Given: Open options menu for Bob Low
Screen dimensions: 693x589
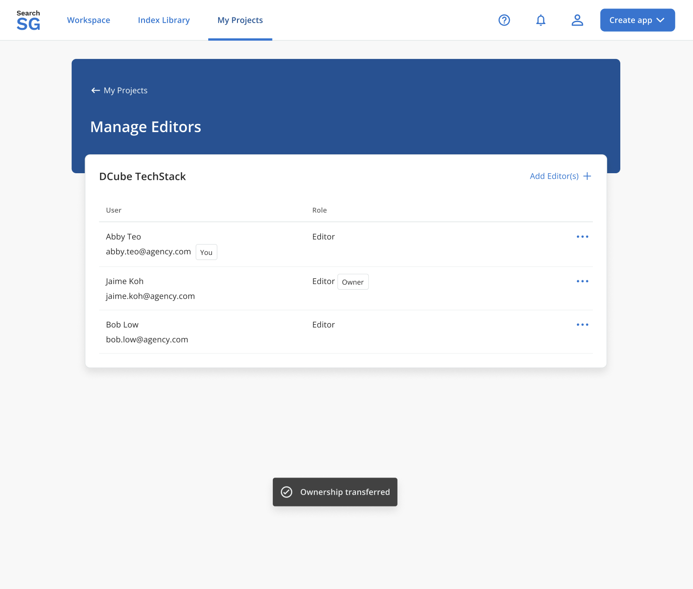Looking at the screenshot, I should [x=582, y=324].
